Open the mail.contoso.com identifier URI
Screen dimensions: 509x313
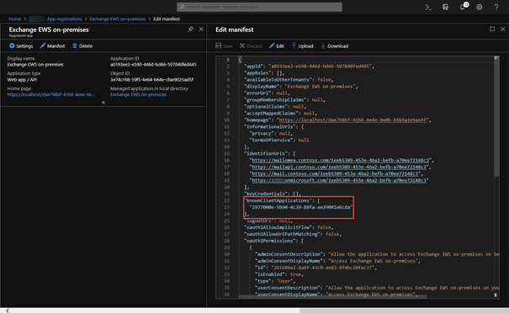coord(336,173)
